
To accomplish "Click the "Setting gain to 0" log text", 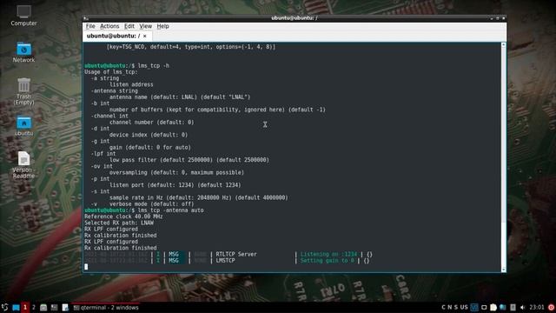I will 327,261.
